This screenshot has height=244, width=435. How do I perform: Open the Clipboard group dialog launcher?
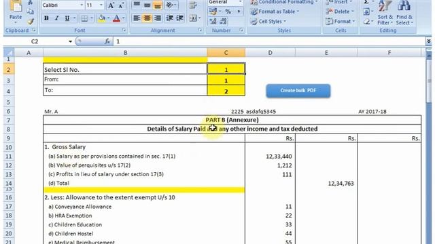point(33,30)
